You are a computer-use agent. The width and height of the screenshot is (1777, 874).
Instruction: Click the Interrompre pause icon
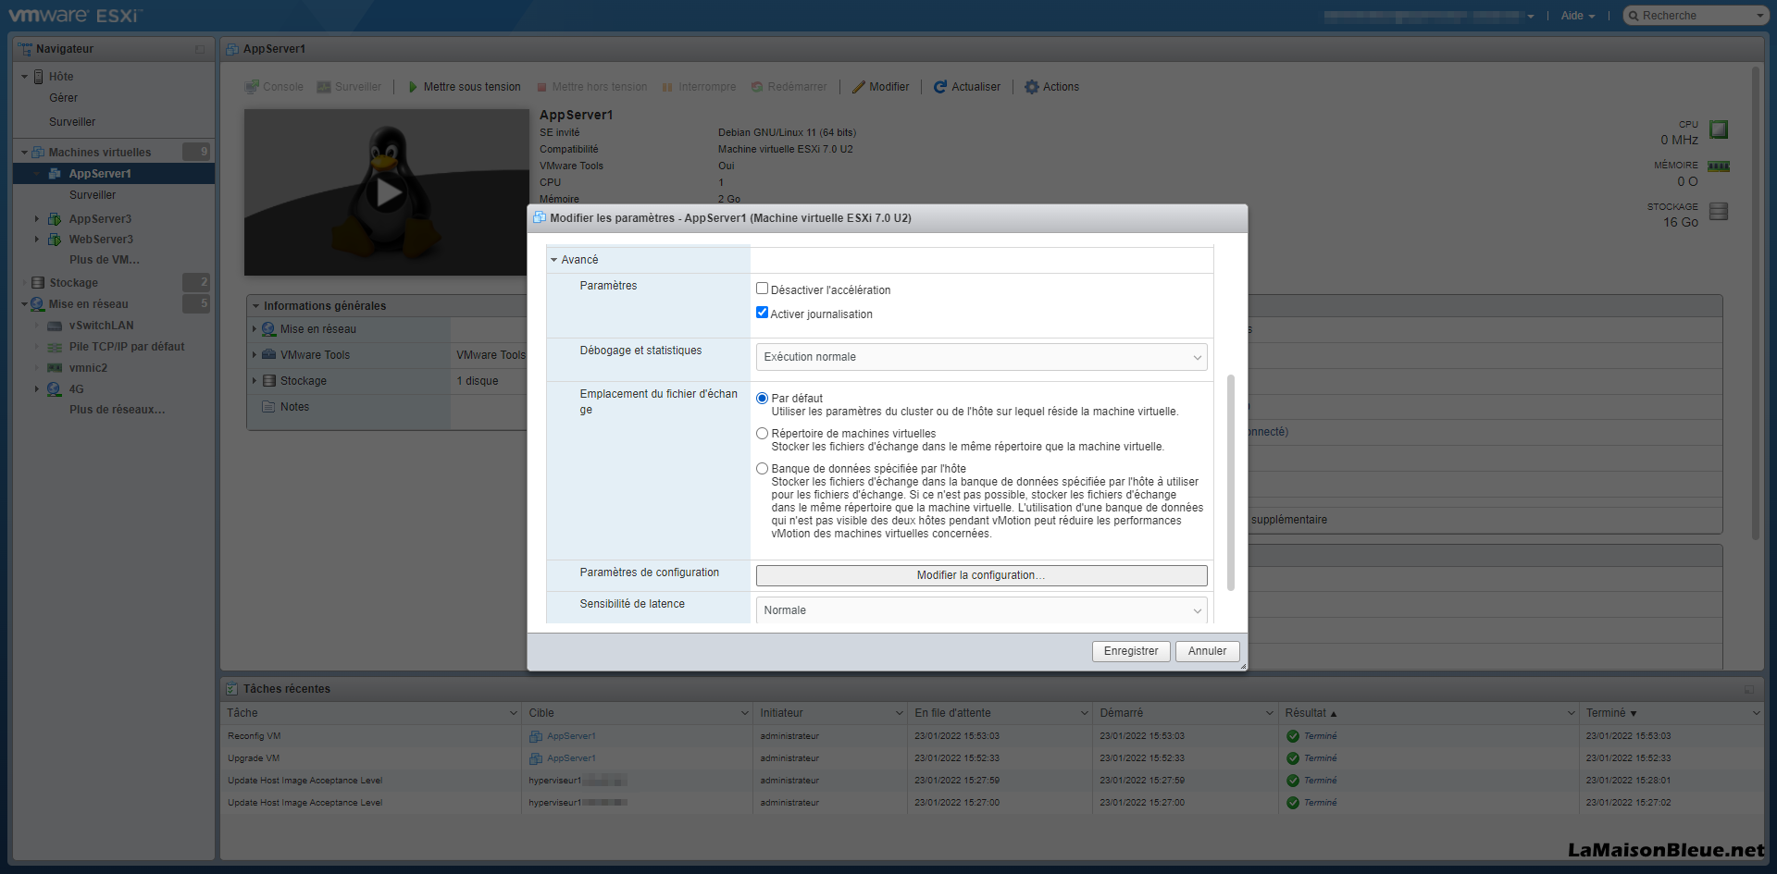(667, 87)
